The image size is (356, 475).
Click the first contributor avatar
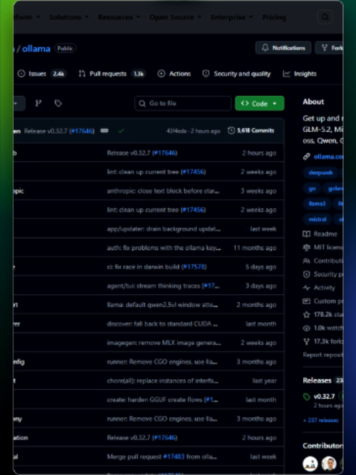310,463
